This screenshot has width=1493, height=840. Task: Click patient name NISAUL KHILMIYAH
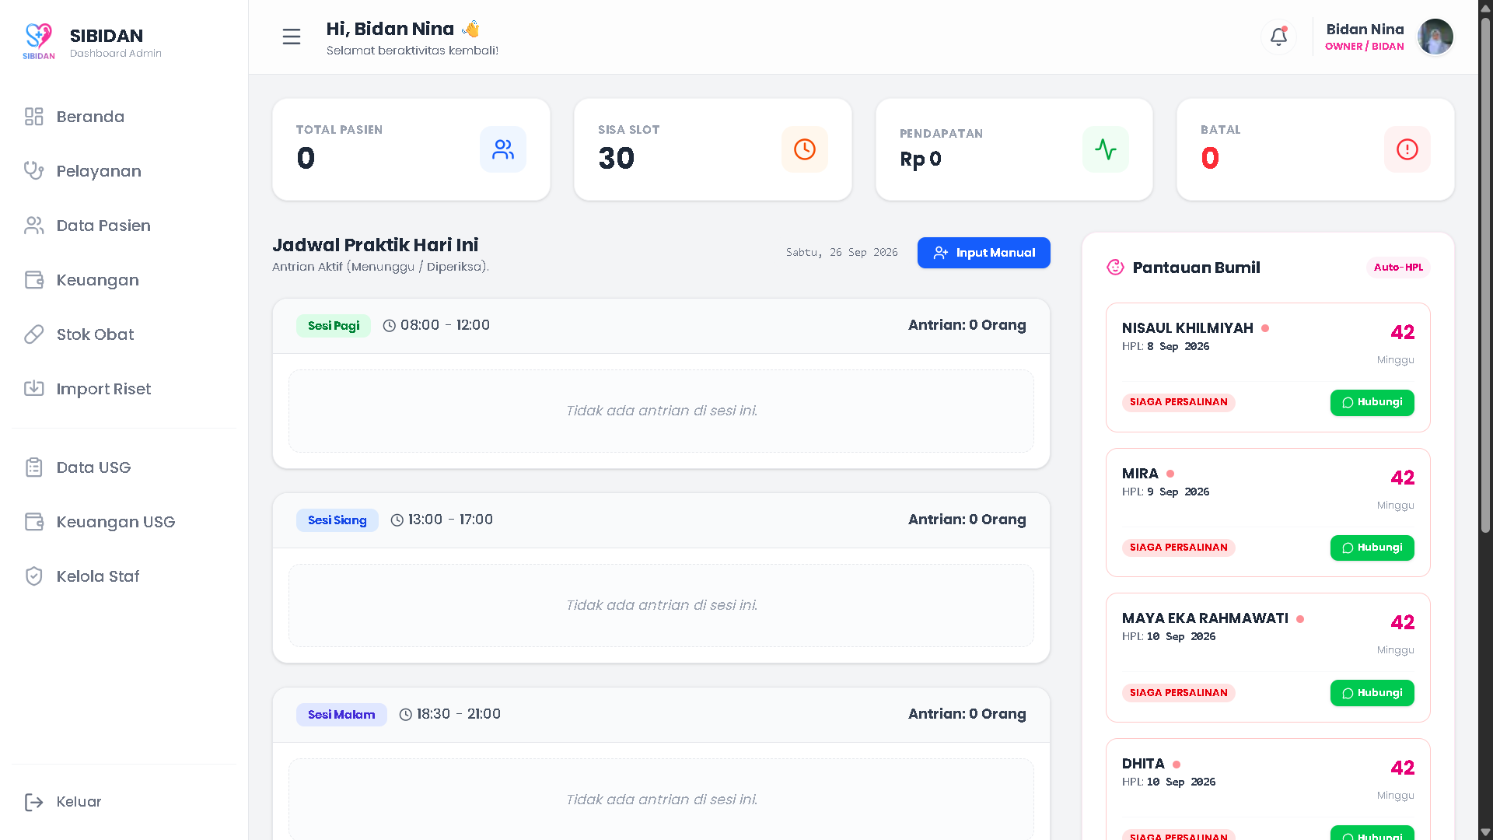[1187, 328]
